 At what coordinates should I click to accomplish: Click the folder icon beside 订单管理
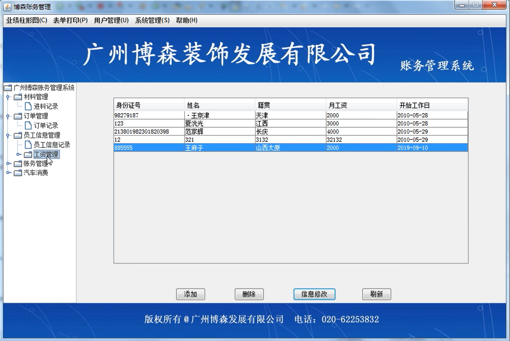pos(18,116)
